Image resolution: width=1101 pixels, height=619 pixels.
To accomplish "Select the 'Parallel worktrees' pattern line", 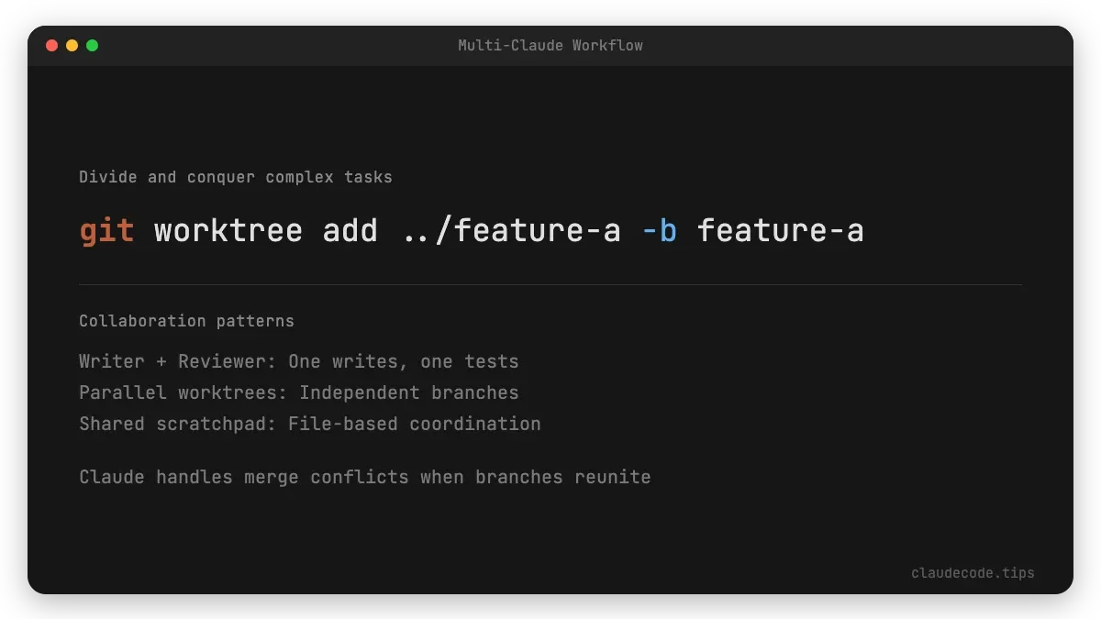I will pyautogui.click(x=298, y=392).
